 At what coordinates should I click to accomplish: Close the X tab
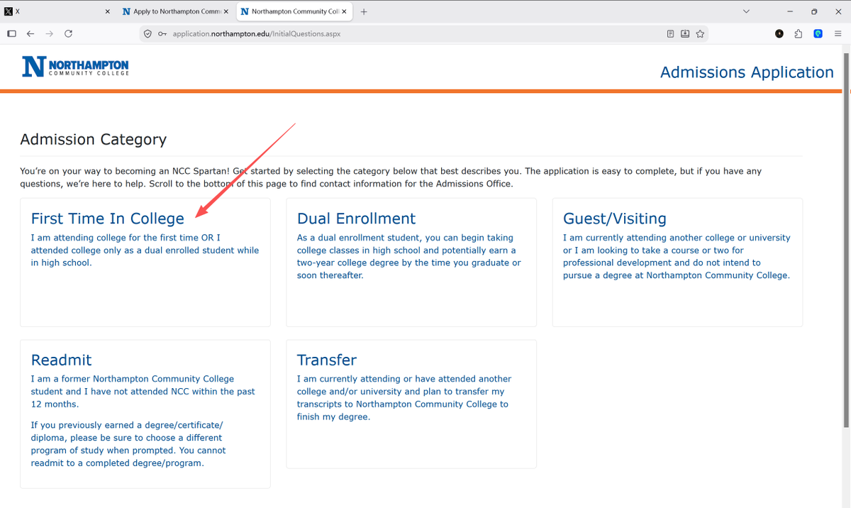coord(108,12)
